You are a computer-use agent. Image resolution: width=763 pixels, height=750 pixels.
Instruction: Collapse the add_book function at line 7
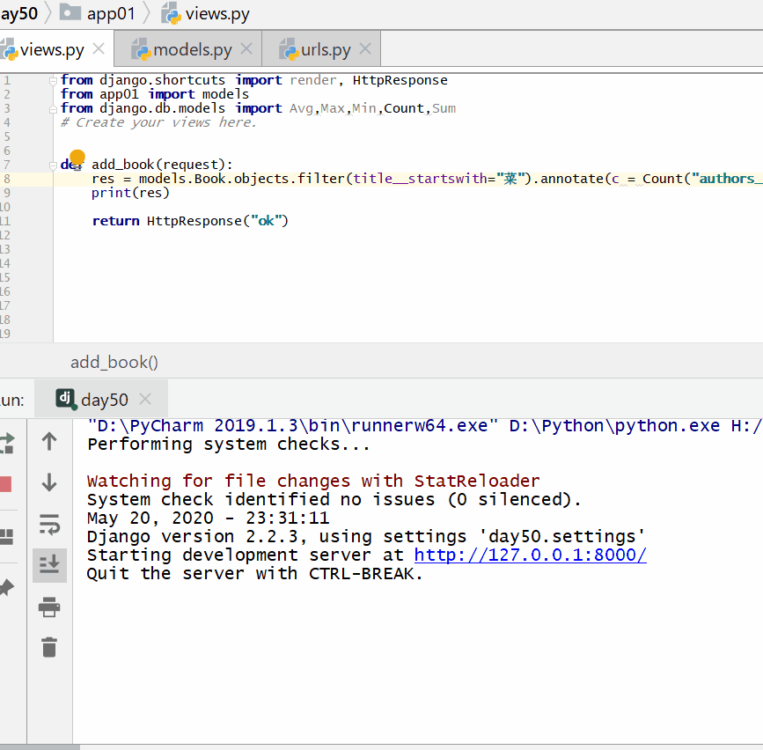point(54,165)
